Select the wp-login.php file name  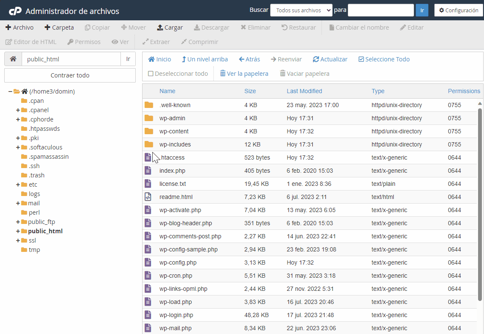coord(176,315)
